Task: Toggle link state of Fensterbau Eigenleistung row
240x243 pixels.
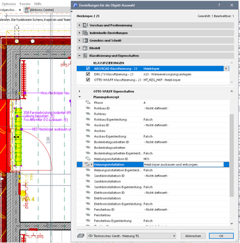Action: click(x=88, y=221)
